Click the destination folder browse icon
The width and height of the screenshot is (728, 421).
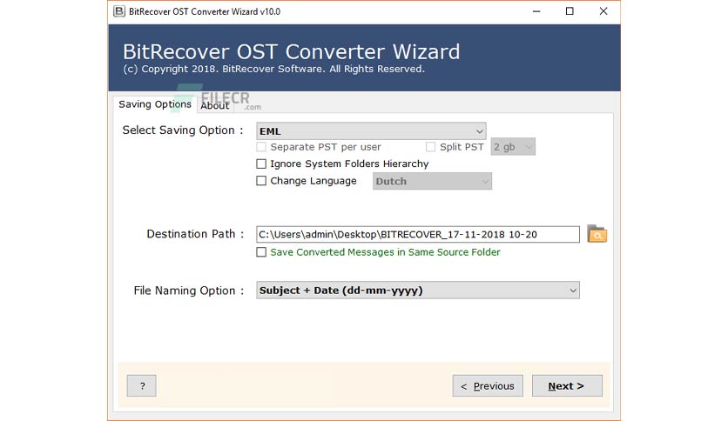597,234
